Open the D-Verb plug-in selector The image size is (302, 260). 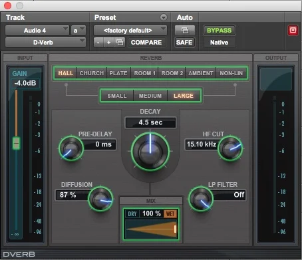(x=45, y=43)
